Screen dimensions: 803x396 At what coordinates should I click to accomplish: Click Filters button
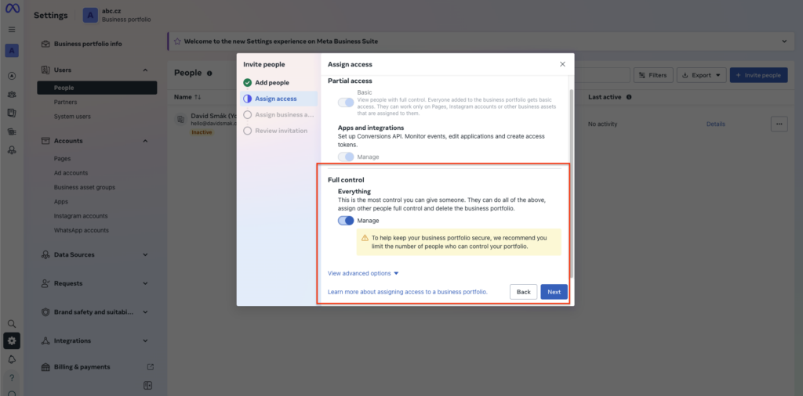[x=653, y=75]
